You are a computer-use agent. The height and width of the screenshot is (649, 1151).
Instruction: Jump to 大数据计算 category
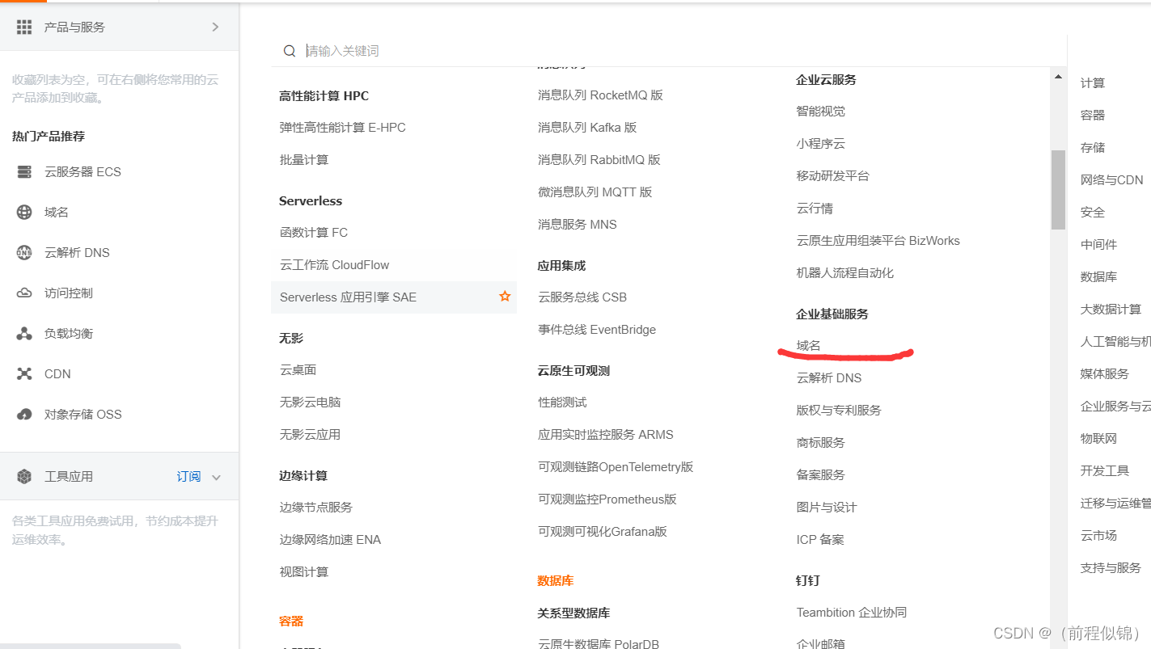(x=1111, y=309)
